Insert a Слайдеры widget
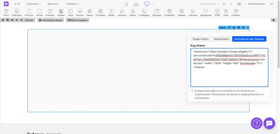This screenshot has height=134, width=280. pos(144,13)
